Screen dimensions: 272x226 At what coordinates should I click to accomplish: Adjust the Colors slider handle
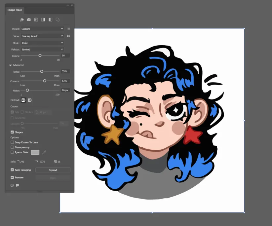tap(40, 56)
